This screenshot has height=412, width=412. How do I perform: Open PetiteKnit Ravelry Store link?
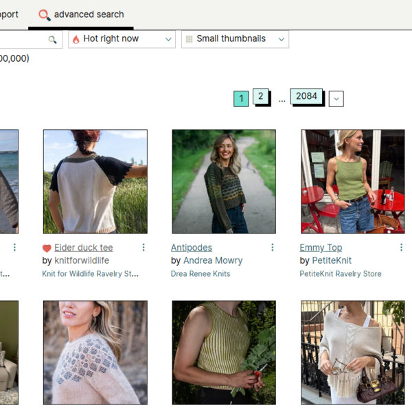[x=341, y=274]
